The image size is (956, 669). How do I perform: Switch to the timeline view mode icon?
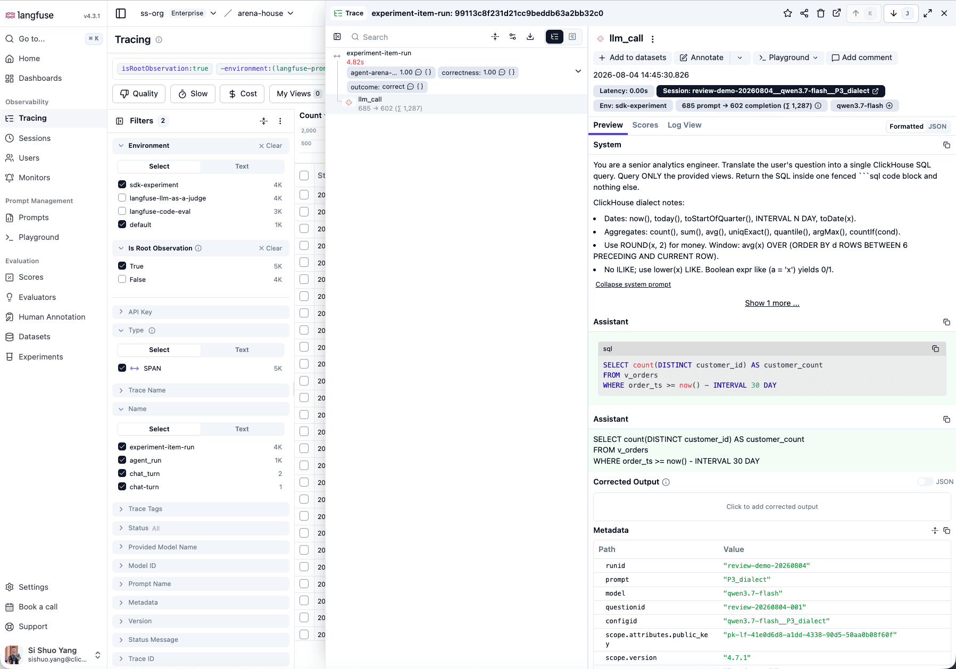572,37
